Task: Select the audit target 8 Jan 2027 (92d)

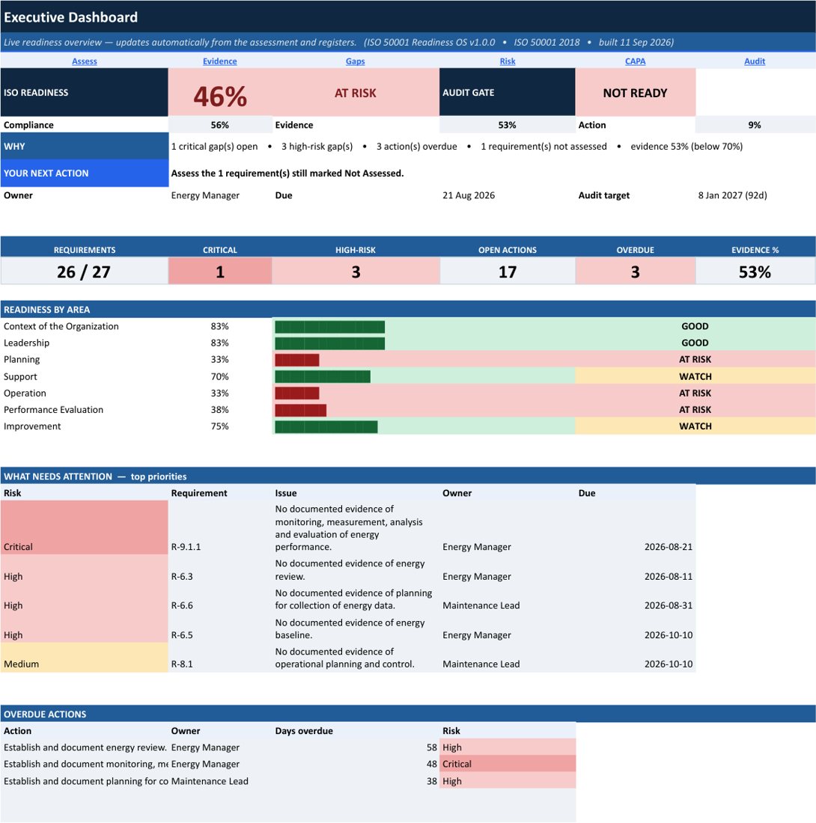Action: (732, 195)
